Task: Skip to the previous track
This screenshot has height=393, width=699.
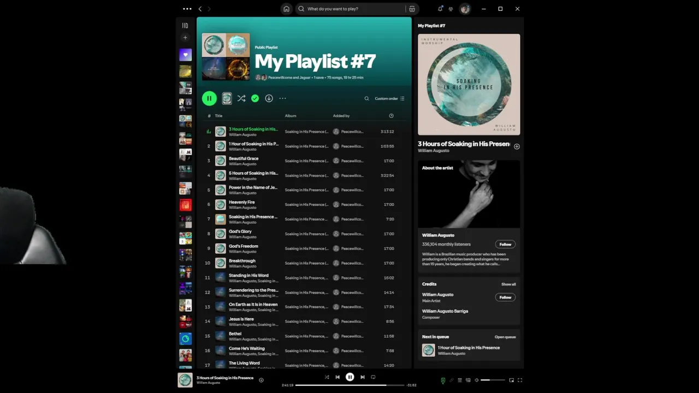Action: tap(337, 377)
